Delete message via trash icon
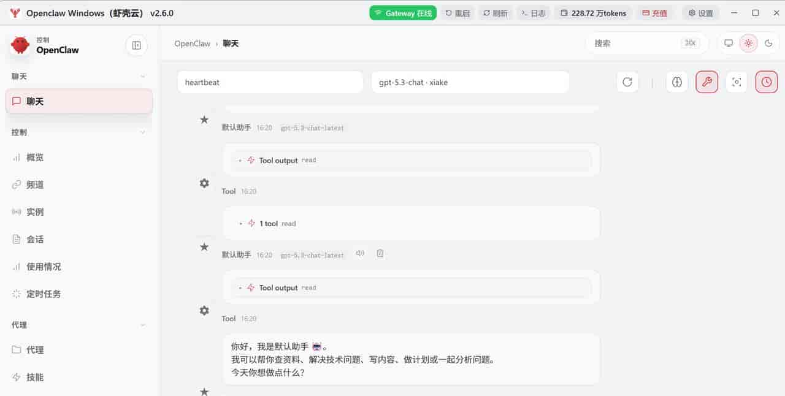The image size is (785, 396). (380, 253)
